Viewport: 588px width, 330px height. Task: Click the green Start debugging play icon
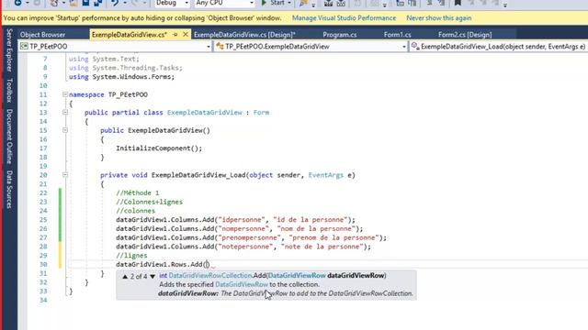pyautogui.click(x=264, y=3)
